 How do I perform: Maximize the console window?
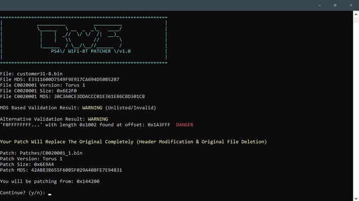335,5
